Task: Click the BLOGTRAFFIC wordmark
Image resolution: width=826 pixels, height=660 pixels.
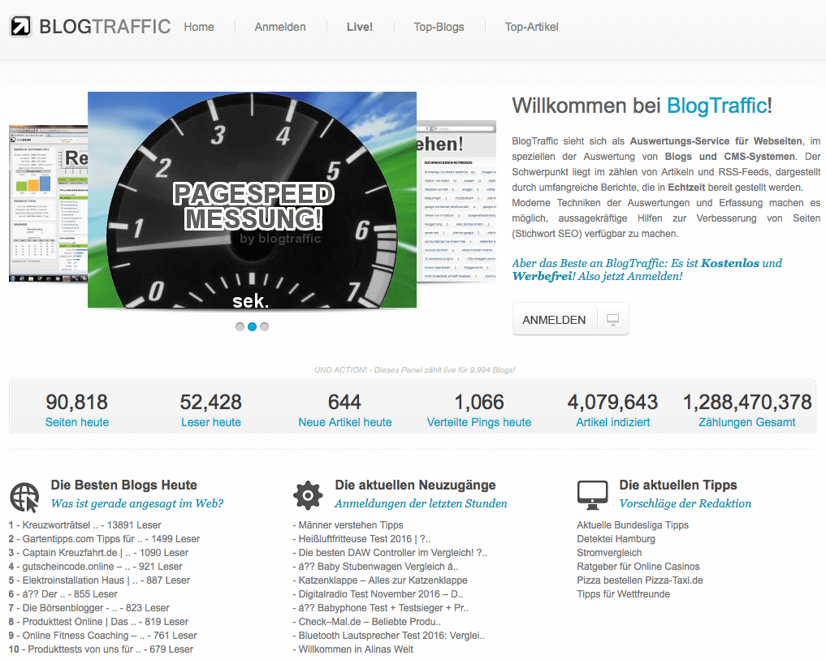Action: pyautogui.click(x=105, y=26)
